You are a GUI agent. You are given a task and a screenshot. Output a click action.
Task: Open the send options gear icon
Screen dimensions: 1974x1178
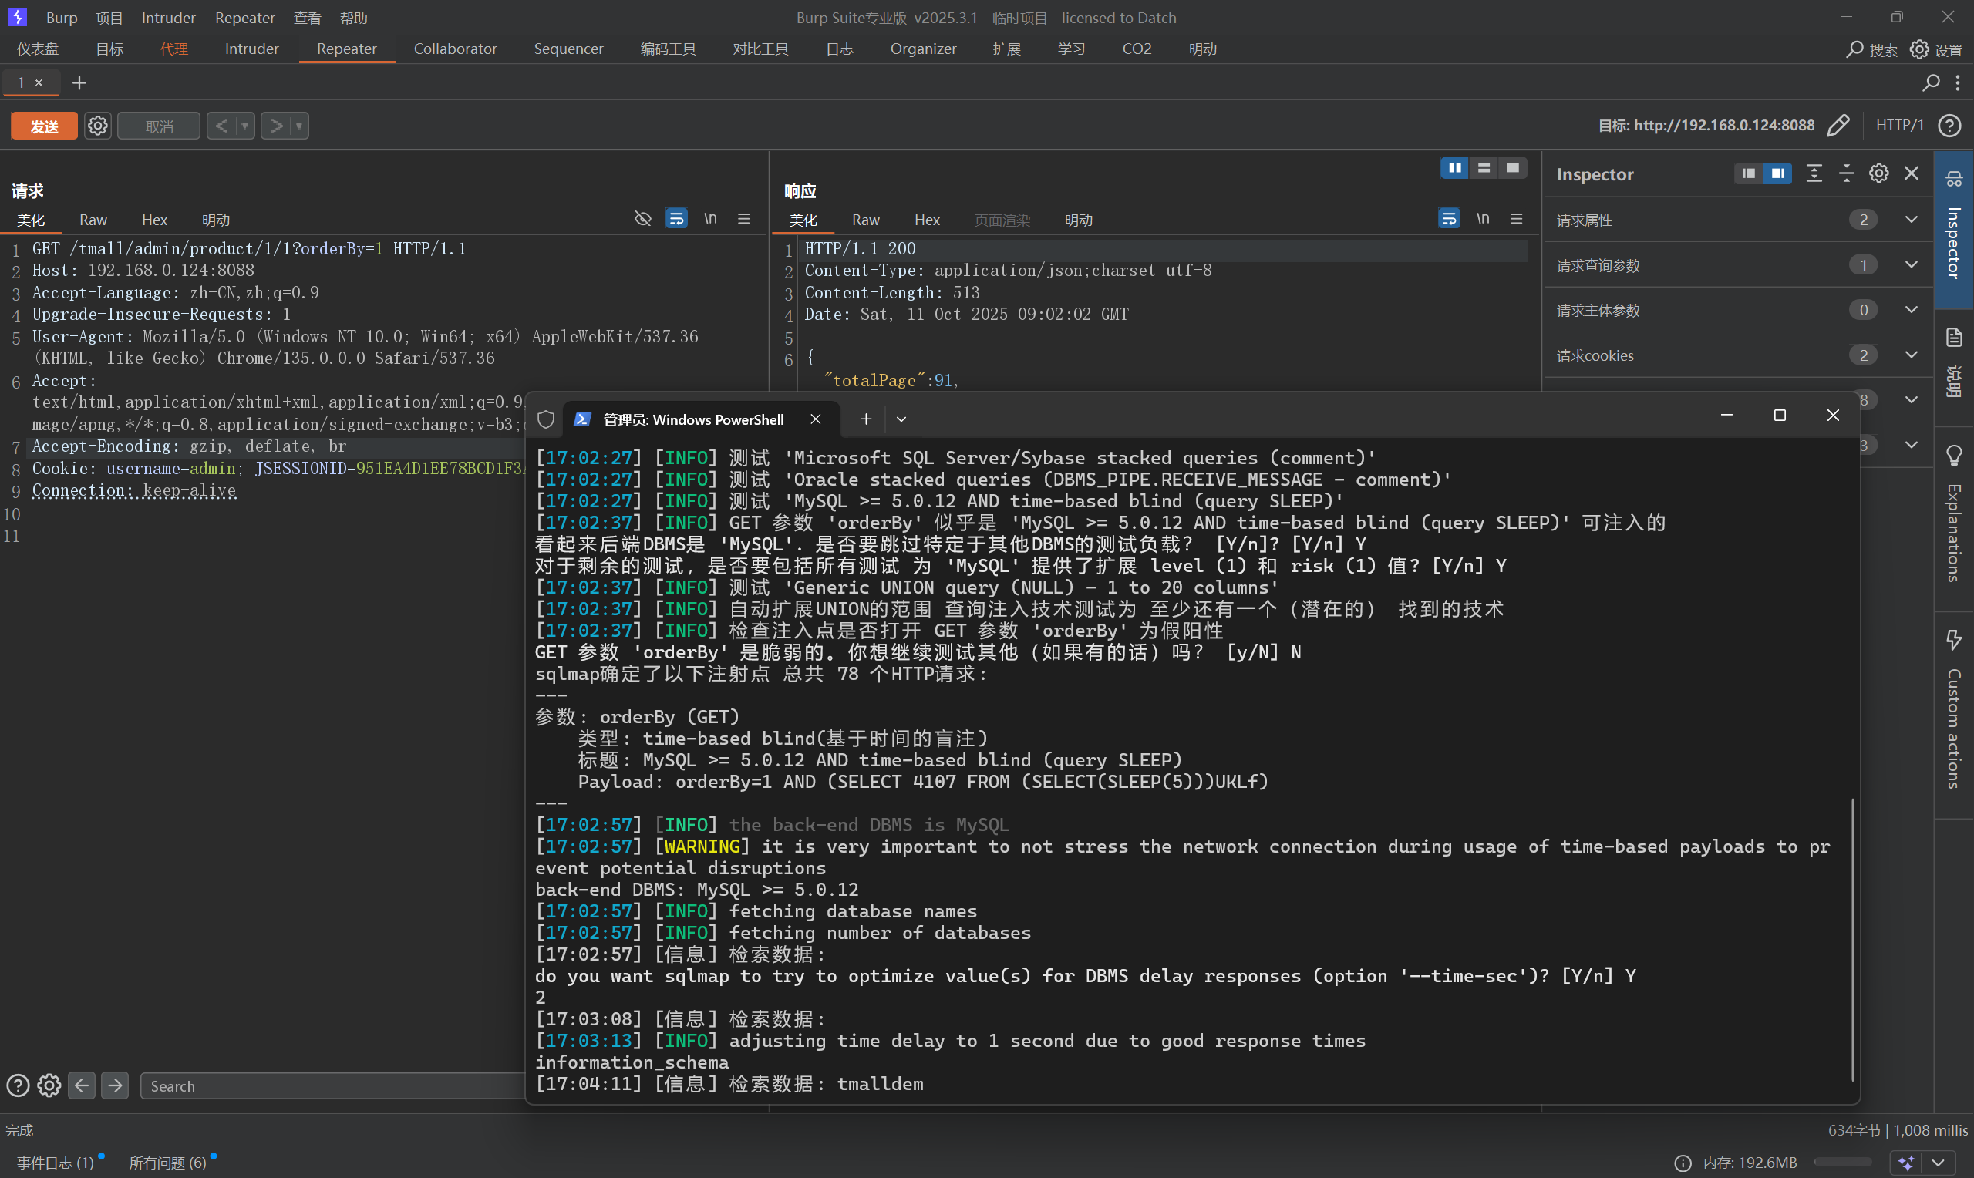click(98, 126)
